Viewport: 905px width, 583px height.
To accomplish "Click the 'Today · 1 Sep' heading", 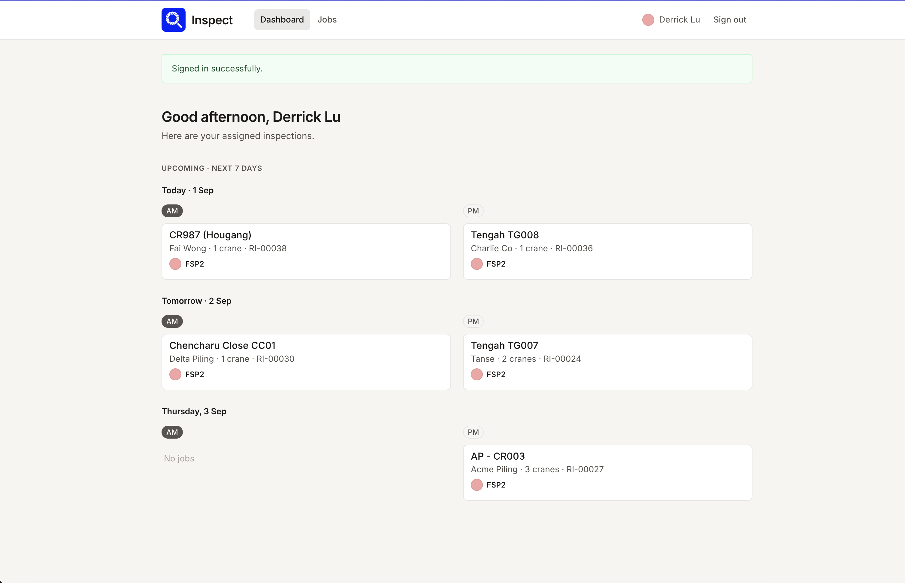I will (187, 190).
